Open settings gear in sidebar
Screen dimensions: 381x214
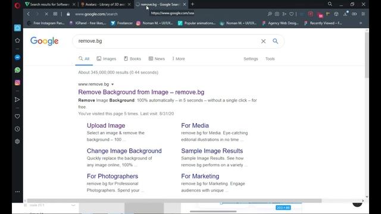pyautogui.click(x=17, y=141)
